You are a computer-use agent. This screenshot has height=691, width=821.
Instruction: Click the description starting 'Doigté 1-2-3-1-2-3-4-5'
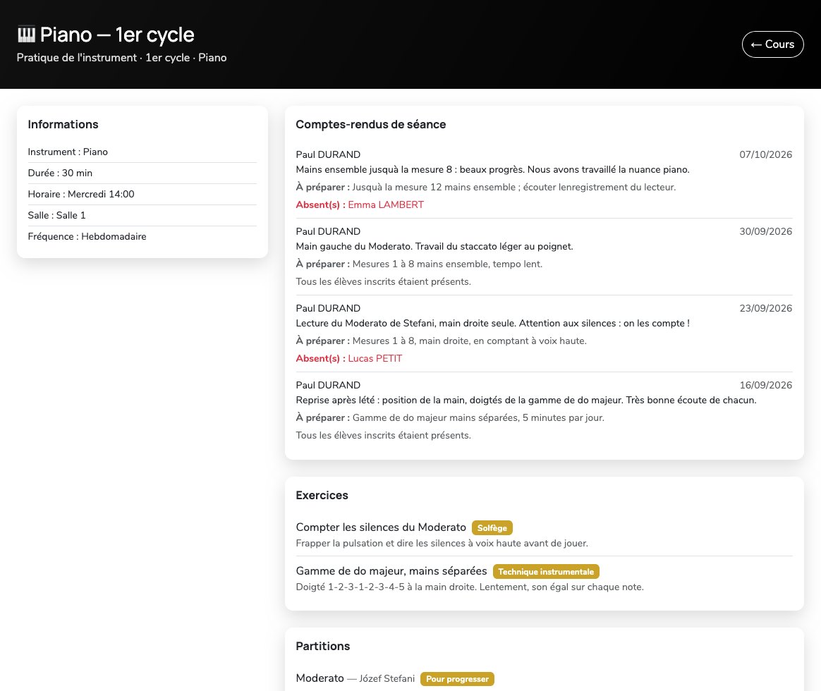point(470,587)
